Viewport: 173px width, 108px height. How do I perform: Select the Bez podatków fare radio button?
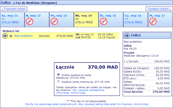coord(11,36)
